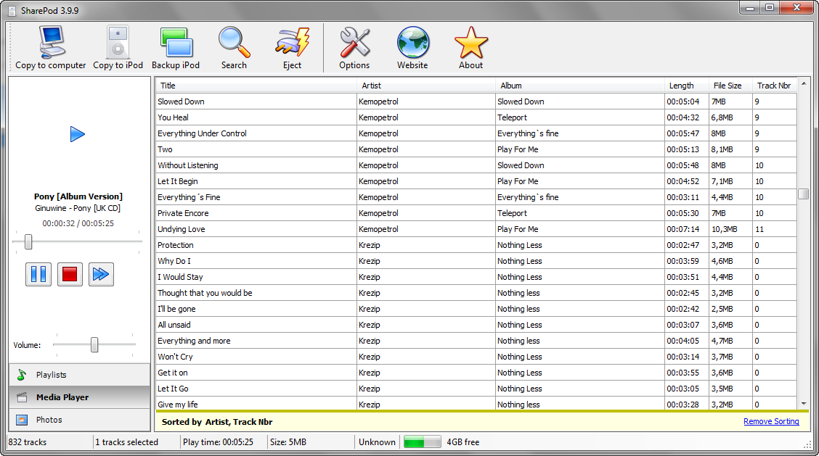The image size is (819, 456).
Task: Open the Photos panel tab
Action: (79, 420)
